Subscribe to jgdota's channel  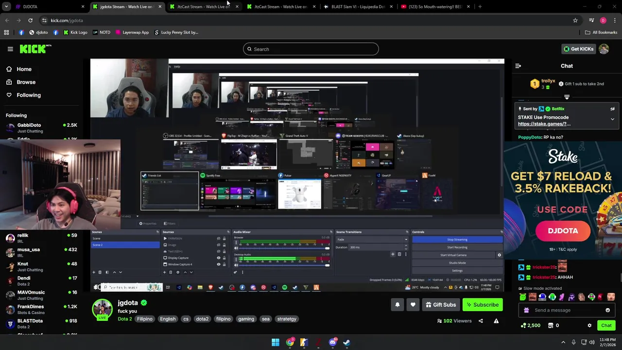pos(483,305)
